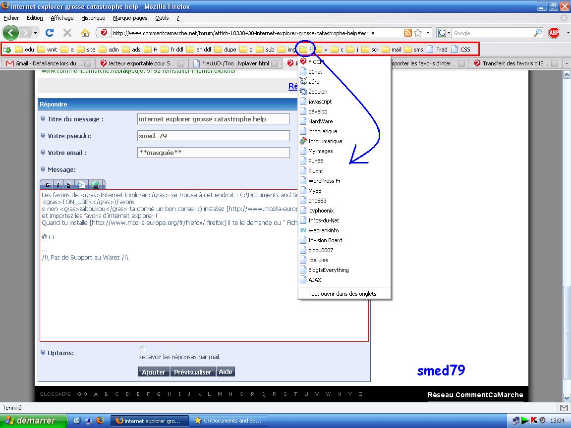
Task: Bookmark page with the star icon
Action: coord(418,33)
